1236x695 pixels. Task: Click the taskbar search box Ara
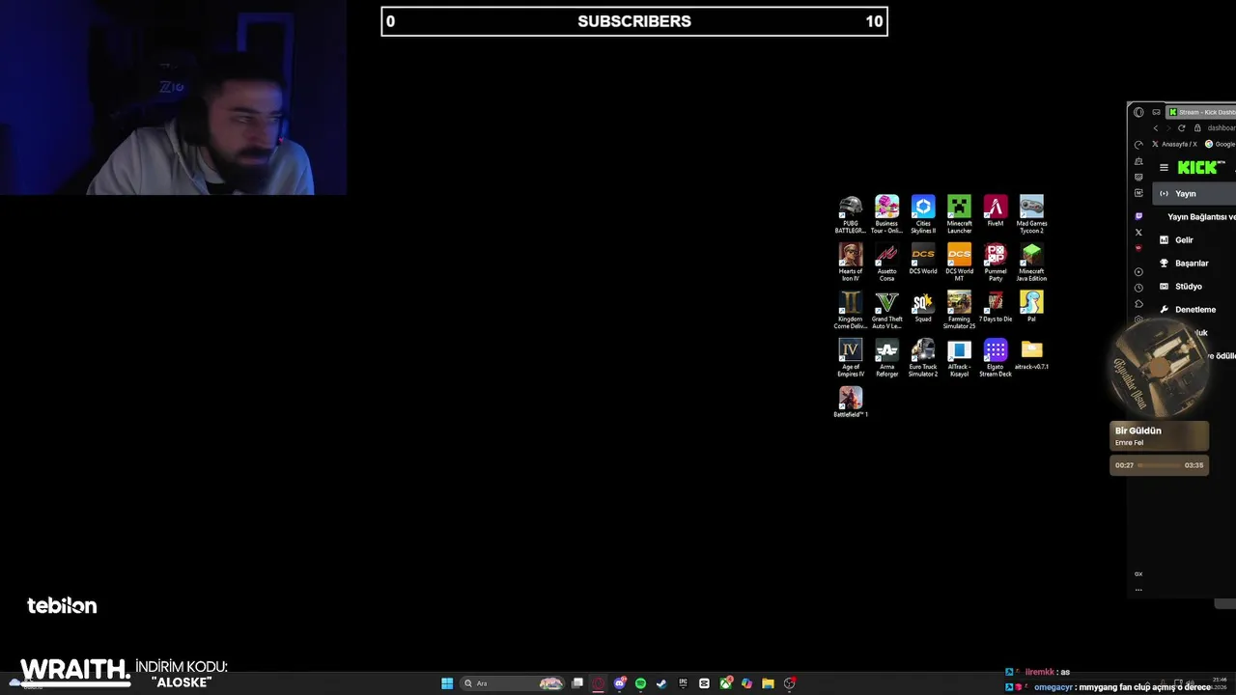click(514, 683)
